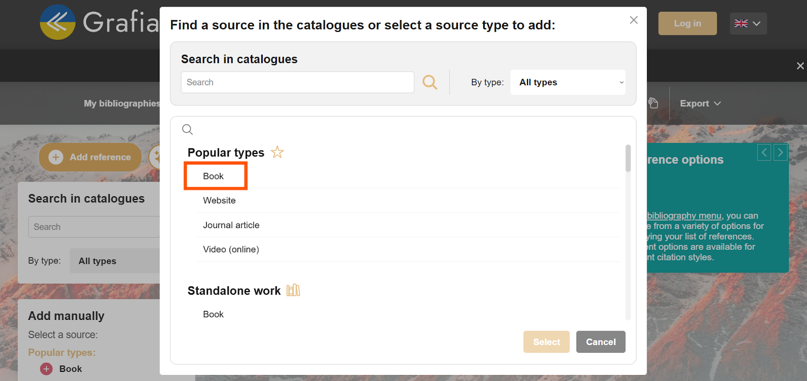
Task: Click the source types list scrollbar
Action: [628, 158]
